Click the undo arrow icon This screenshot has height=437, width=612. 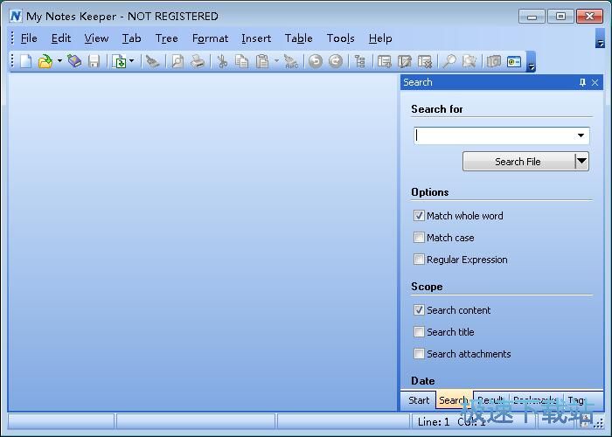pos(316,61)
